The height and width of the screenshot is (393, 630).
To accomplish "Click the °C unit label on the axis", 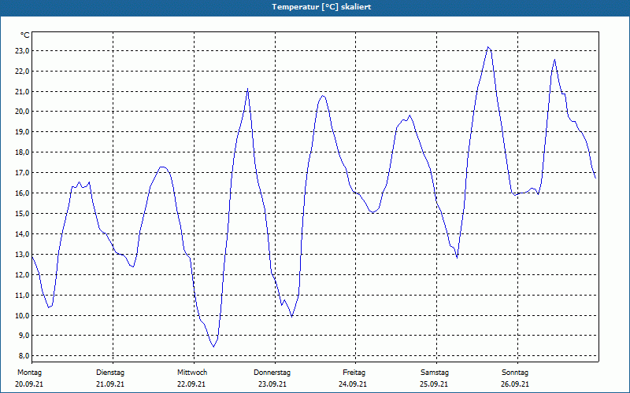I will pyautogui.click(x=24, y=35).
